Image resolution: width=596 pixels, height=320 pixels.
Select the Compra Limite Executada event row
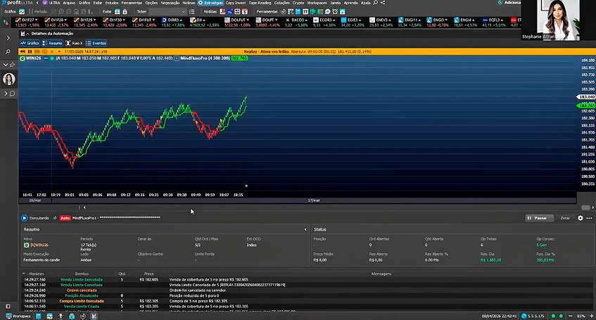coord(308,301)
